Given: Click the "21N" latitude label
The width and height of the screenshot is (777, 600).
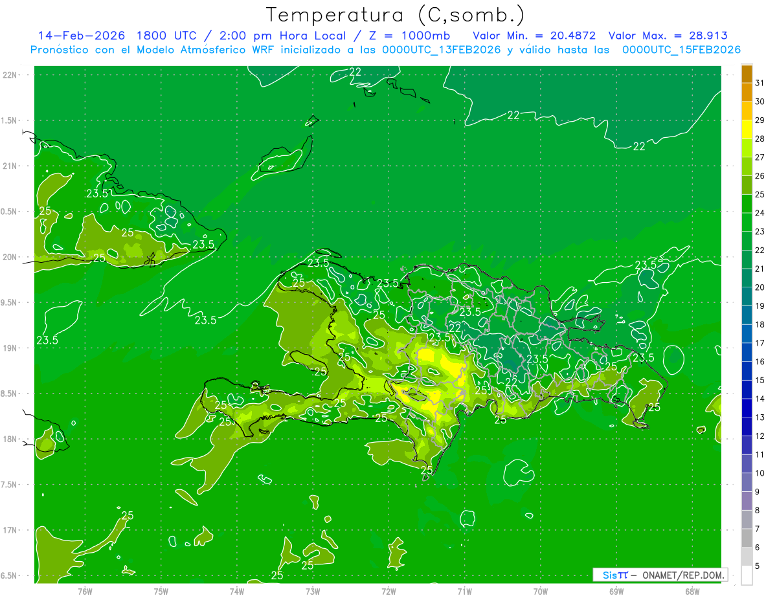Looking at the screenshot, I should (x=9, y=166).
